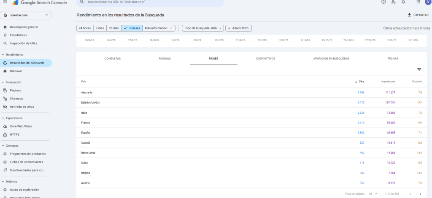The width and height of the screenshot is (432, 198).
Task: Open the Google apps grid
Action: (x=418, y=2)
